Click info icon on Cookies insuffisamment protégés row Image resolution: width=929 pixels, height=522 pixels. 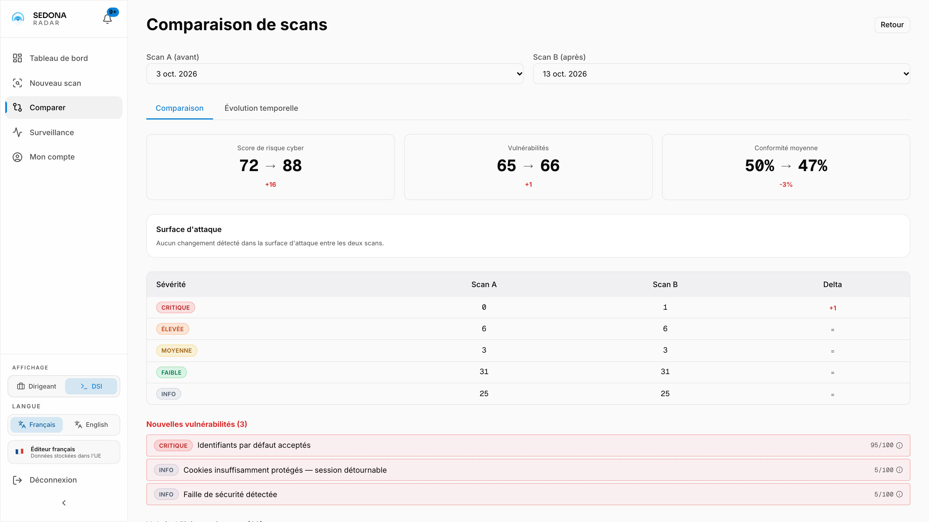click(899, 470)
